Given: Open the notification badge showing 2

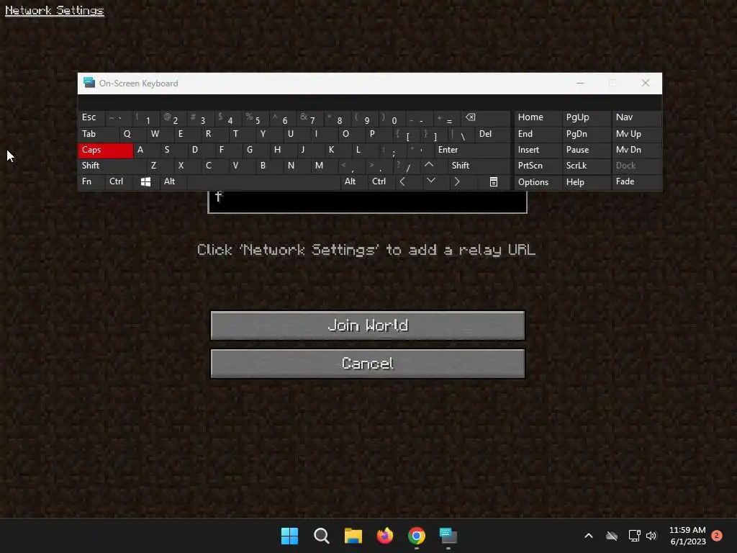Looking at the screenshot, I should pos(717,536).
